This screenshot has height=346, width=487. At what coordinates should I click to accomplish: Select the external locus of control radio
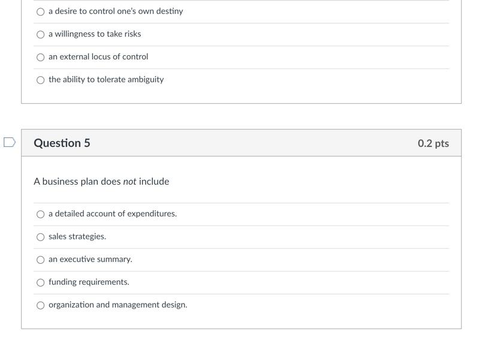[41, 57]
